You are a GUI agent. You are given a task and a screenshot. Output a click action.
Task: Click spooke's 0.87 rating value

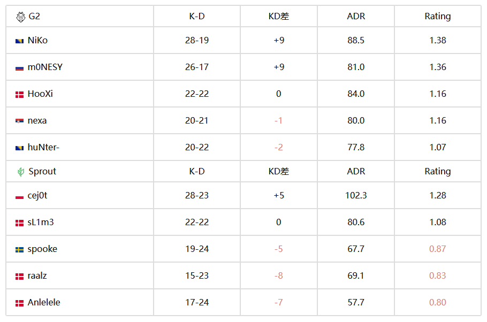[x=438, y=249]
